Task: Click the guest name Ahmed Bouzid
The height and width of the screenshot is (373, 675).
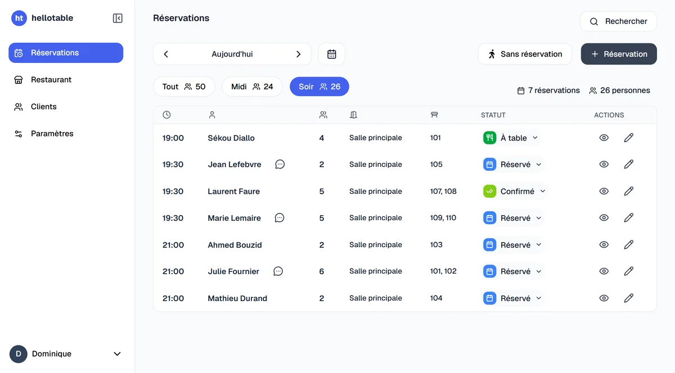Action: point(235,244)
